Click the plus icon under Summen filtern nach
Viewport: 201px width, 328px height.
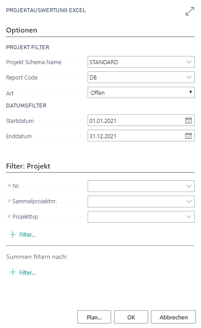[x=13, y=272]
